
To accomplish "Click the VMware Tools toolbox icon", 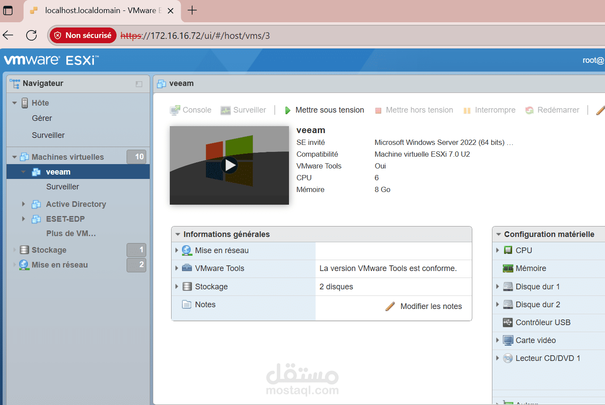I will click(x=187, y=268).
